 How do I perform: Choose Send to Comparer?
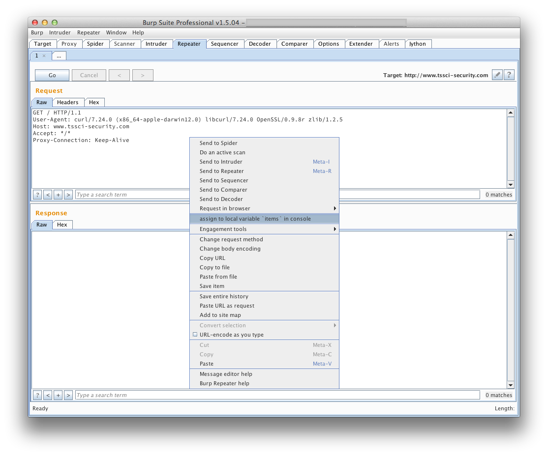pos(264,190)
